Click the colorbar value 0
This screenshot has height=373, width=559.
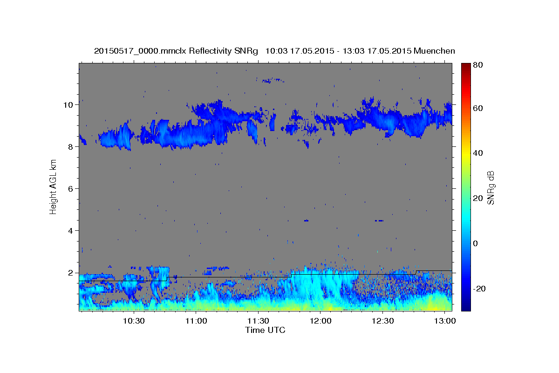476,243
